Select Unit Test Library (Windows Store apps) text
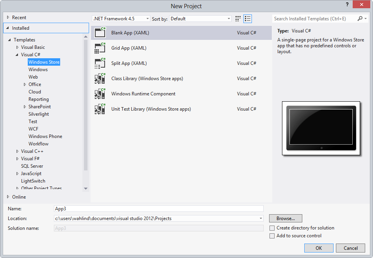373x258 pixels. (151, 109)
